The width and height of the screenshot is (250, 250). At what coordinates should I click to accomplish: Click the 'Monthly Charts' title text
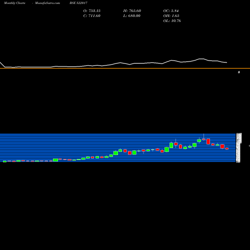(14, 3)
